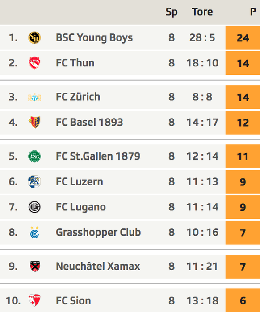Sort table by Sp column header
This screenshot has width=260, height=312.
click(x=172, y=12)
